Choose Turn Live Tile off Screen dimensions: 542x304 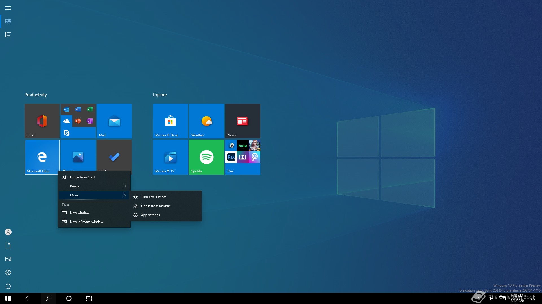point(165,197)
